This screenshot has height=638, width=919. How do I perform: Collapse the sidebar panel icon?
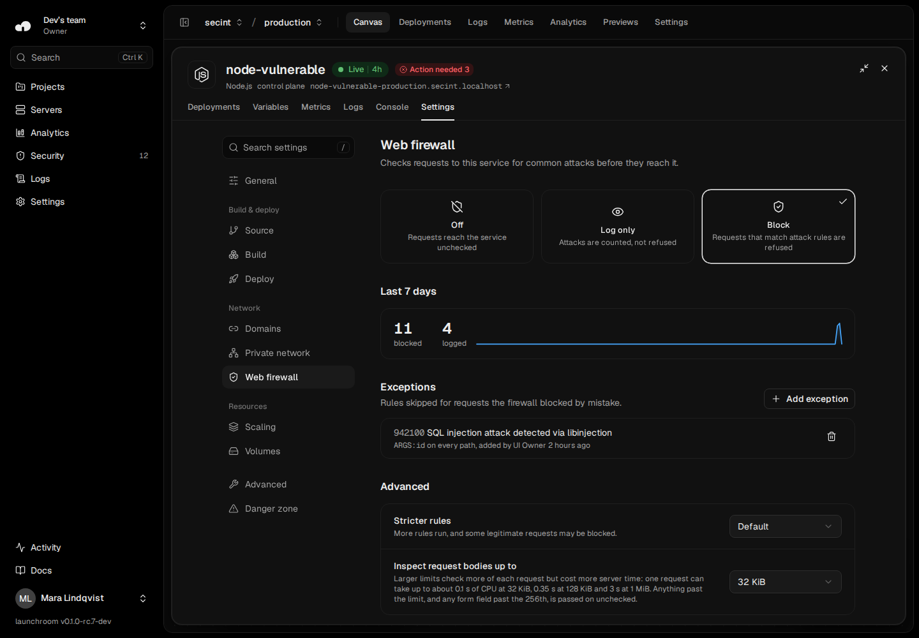pyautogui.click(x=184, y=22)
